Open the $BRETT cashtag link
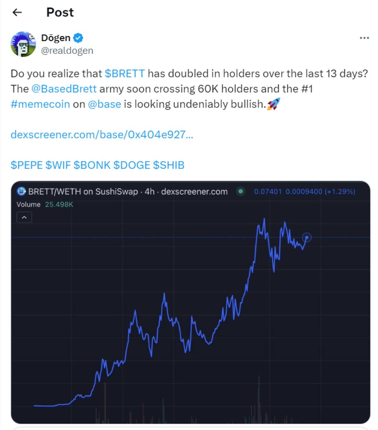Viewport: 378px width, 430px height. 125,73
